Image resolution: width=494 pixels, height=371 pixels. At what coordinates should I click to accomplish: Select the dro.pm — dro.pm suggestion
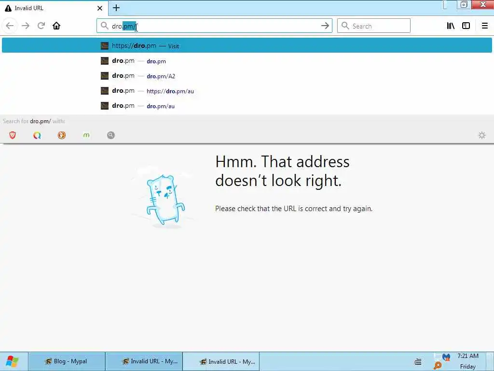coord(247,61)
